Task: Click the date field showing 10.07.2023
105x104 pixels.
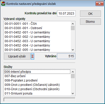Action: pos(66,14)
